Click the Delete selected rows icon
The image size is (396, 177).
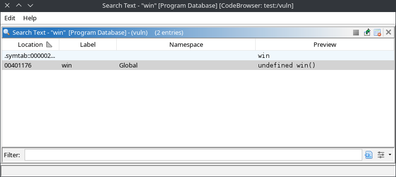(377, 33)
